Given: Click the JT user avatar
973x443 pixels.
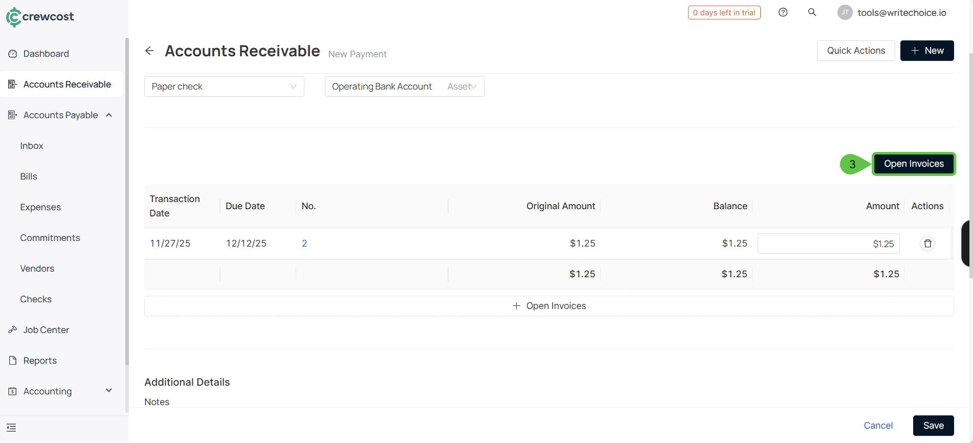Looking at the screenshot, I should [x=845, y=13].
